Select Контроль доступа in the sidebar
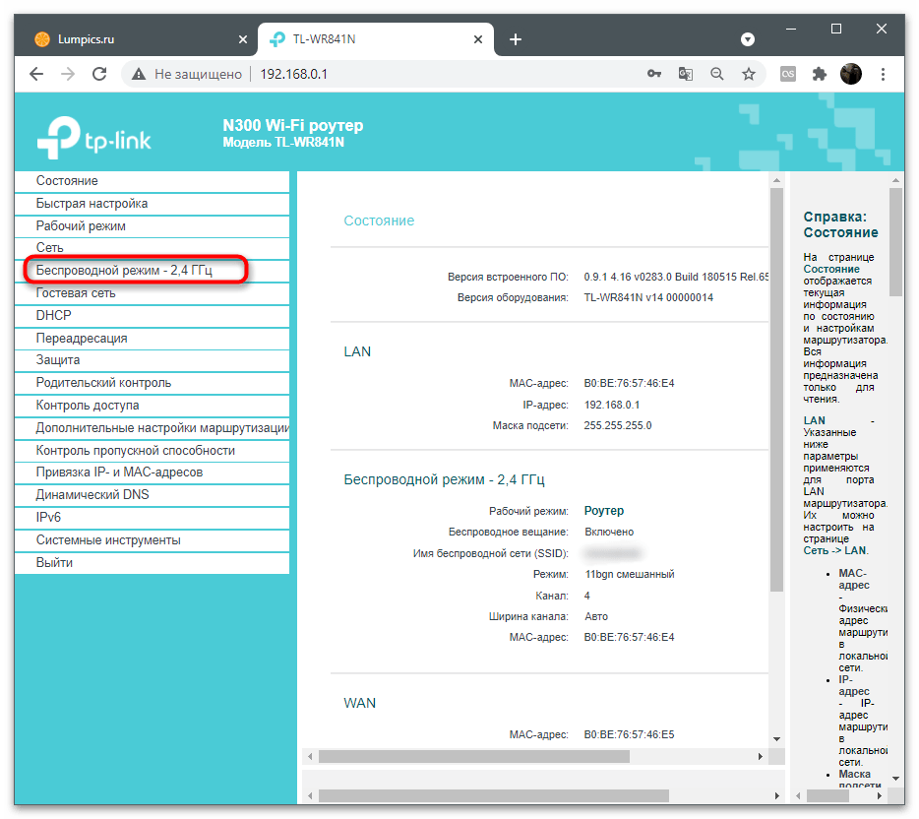 coord(152,406)
